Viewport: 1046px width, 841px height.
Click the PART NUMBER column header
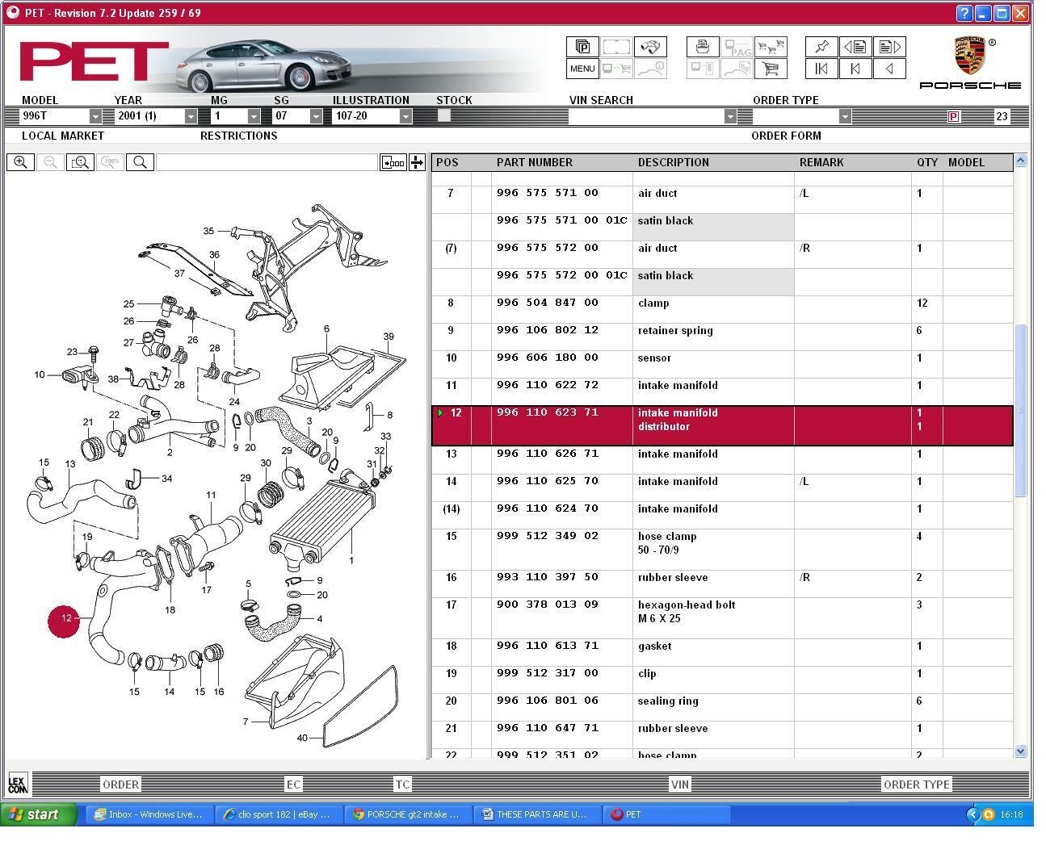coord(535,162)
